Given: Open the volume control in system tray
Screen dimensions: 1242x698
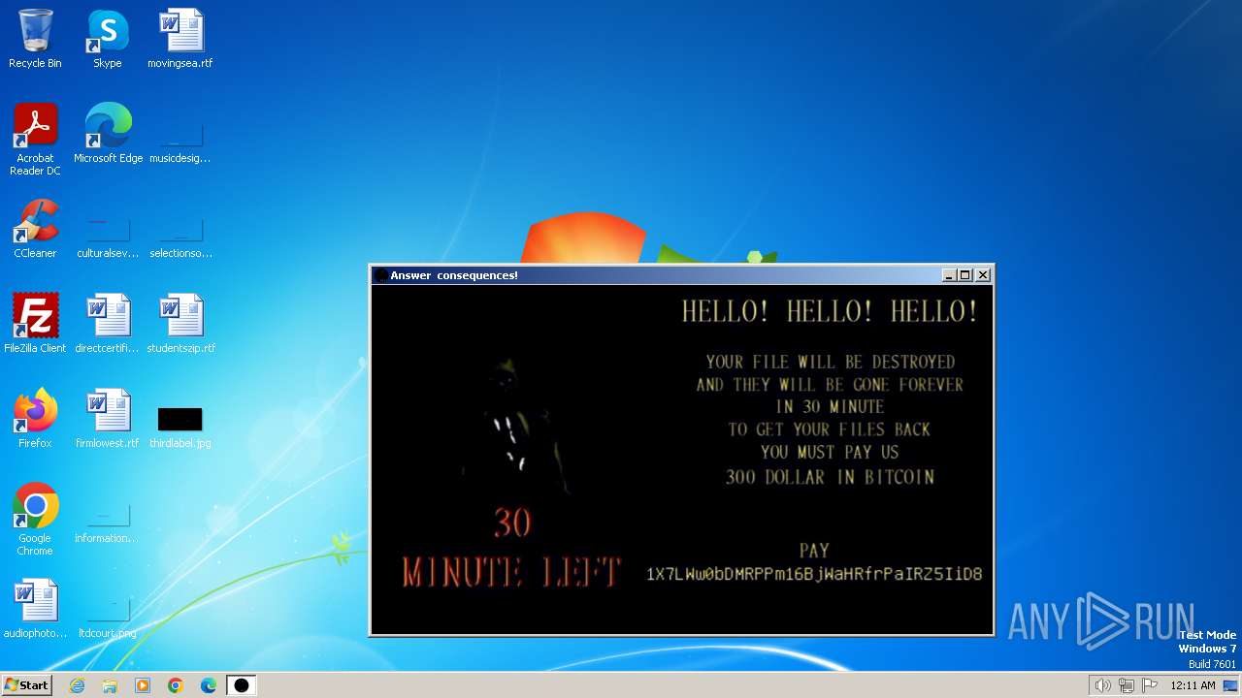Looking at the screenshot, I should point(1102,685).
